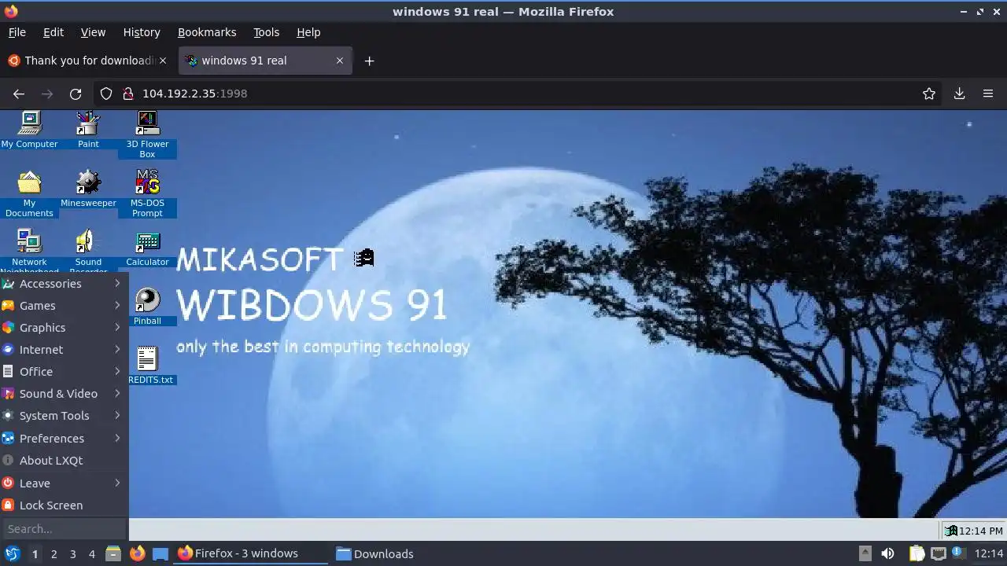Viewport: 1007px width, 566px height.
Task: Focus the start menu Search field
Action: point(64,529)
